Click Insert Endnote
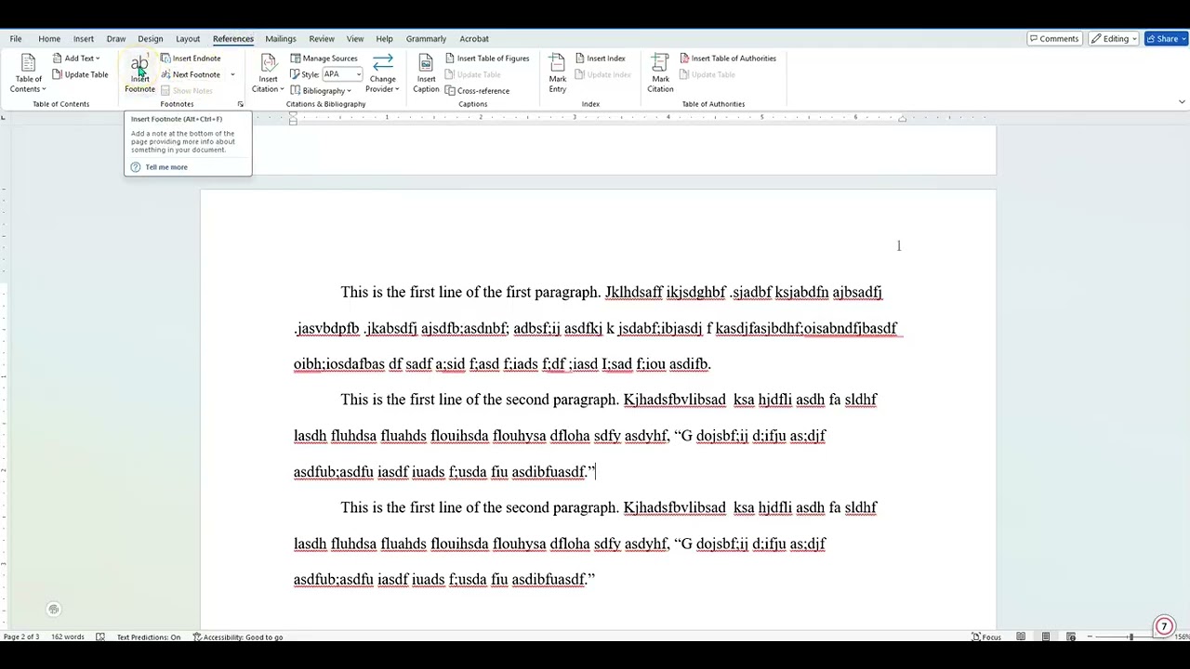 (x=190, y=59)
